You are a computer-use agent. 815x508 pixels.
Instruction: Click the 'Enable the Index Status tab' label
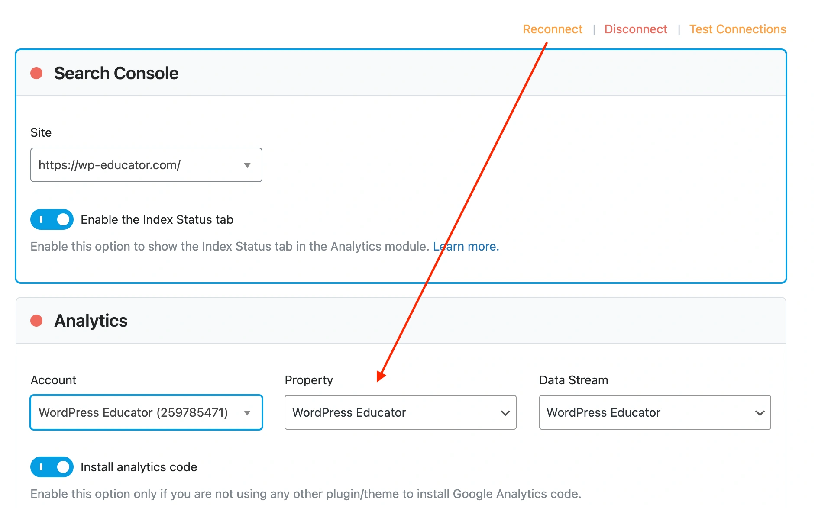[157, 219]
